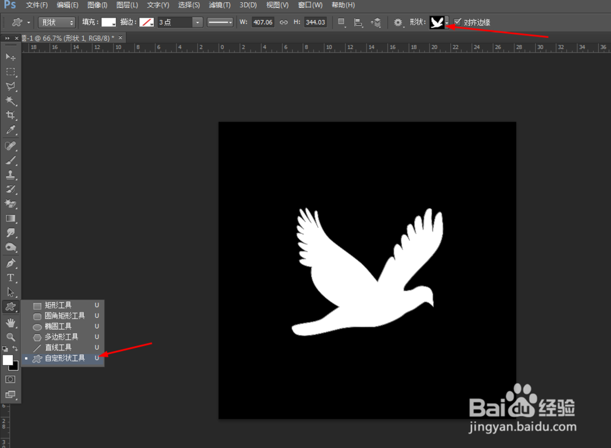Select the Rectangular Marquee tool
This screenshot has width=611, height=448.
click(x=10, y=71)
